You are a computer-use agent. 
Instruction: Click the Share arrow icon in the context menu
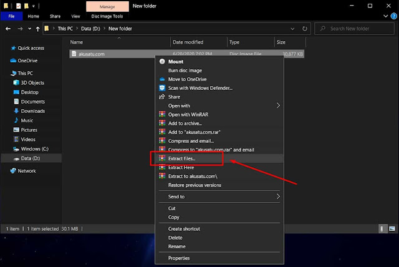tap(162, 97)
